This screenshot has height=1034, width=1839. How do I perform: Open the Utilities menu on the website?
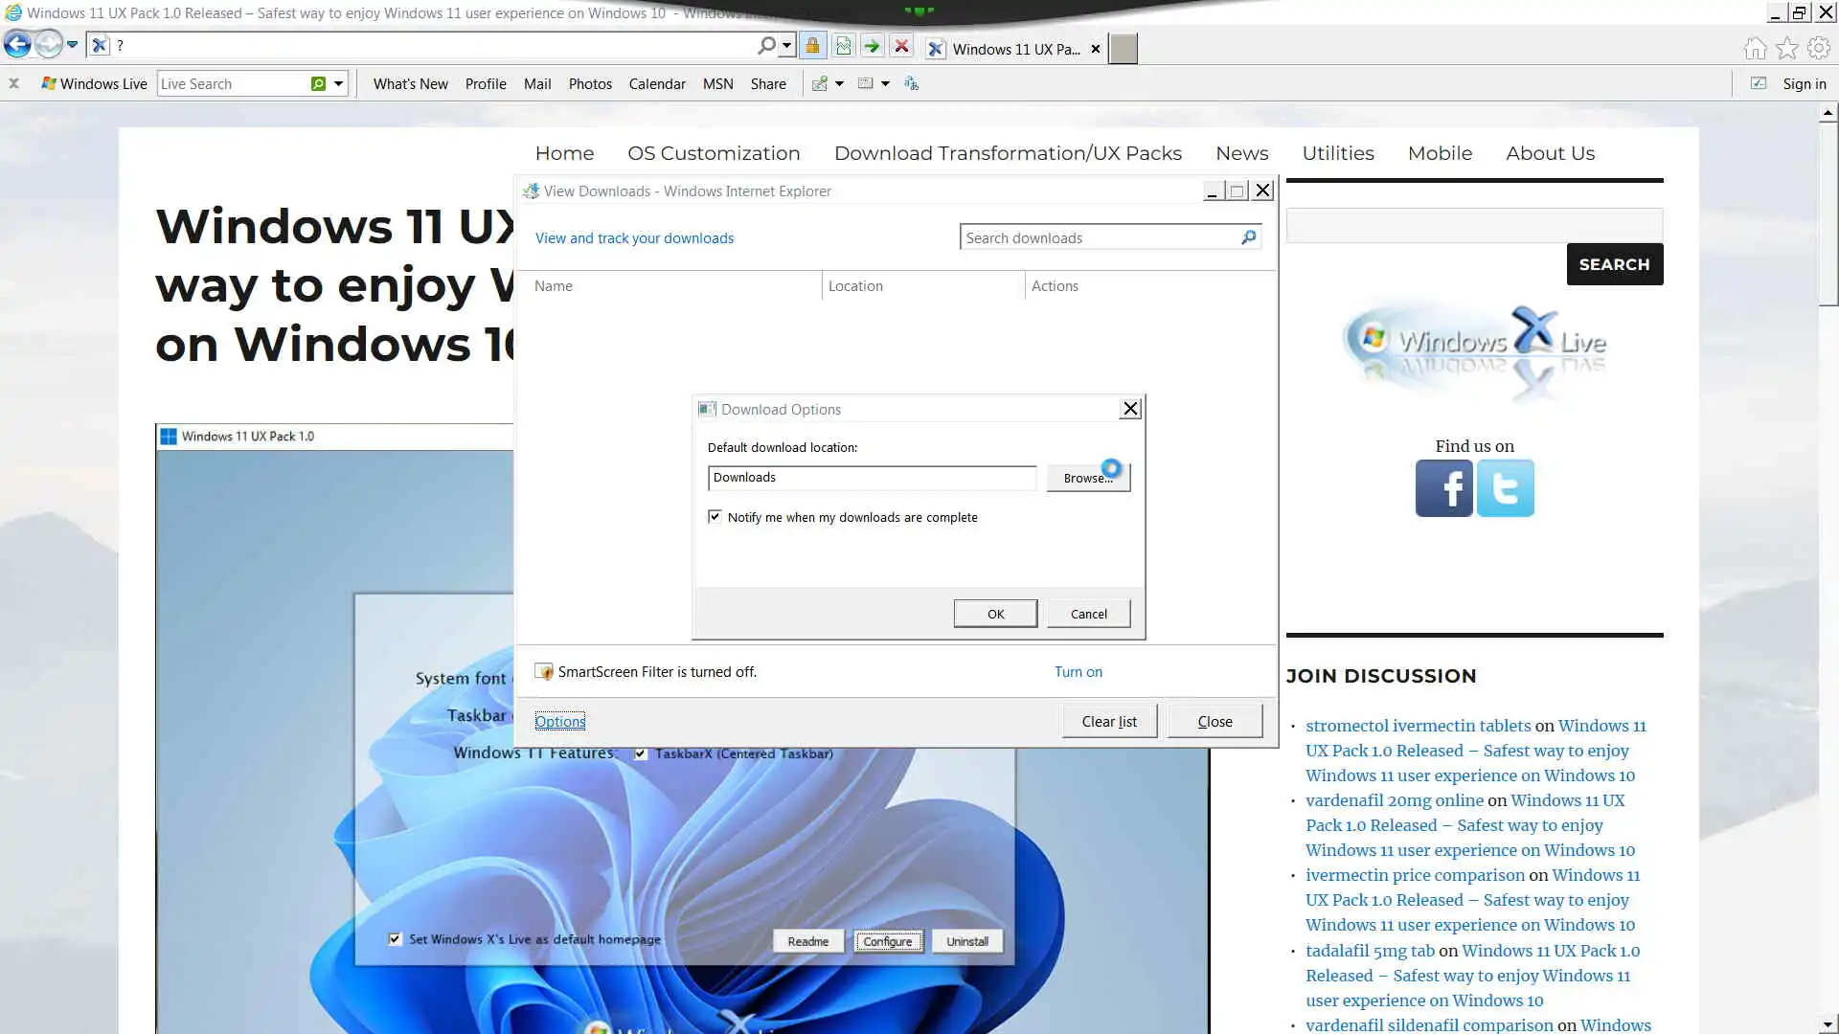pyautogui.click(x=1337, y=153)
